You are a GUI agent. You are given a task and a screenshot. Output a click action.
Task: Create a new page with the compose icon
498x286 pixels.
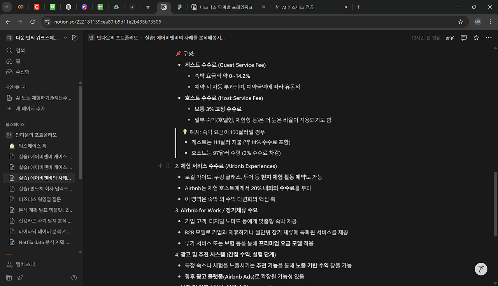(75, 38)
